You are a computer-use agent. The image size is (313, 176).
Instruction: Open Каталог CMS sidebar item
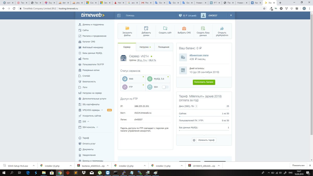pos(89,42)
